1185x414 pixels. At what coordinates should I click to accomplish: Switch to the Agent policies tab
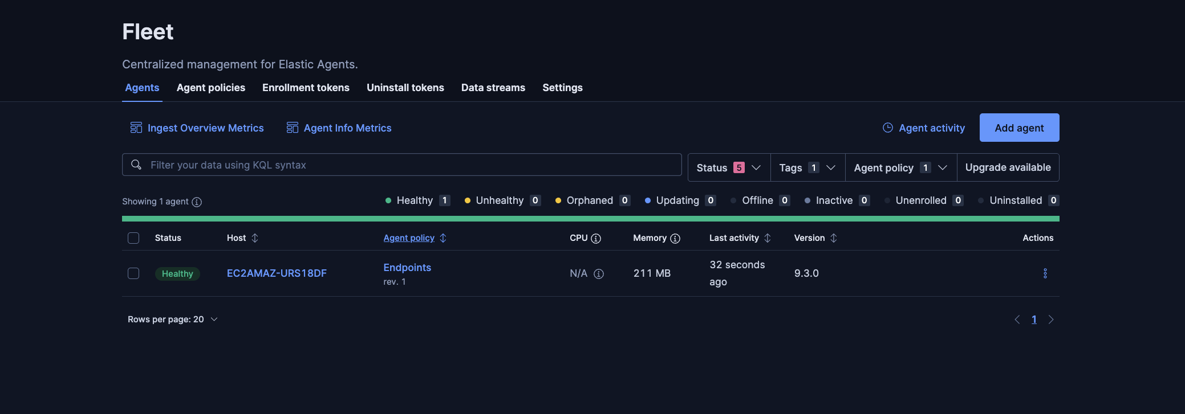point(210,88)
